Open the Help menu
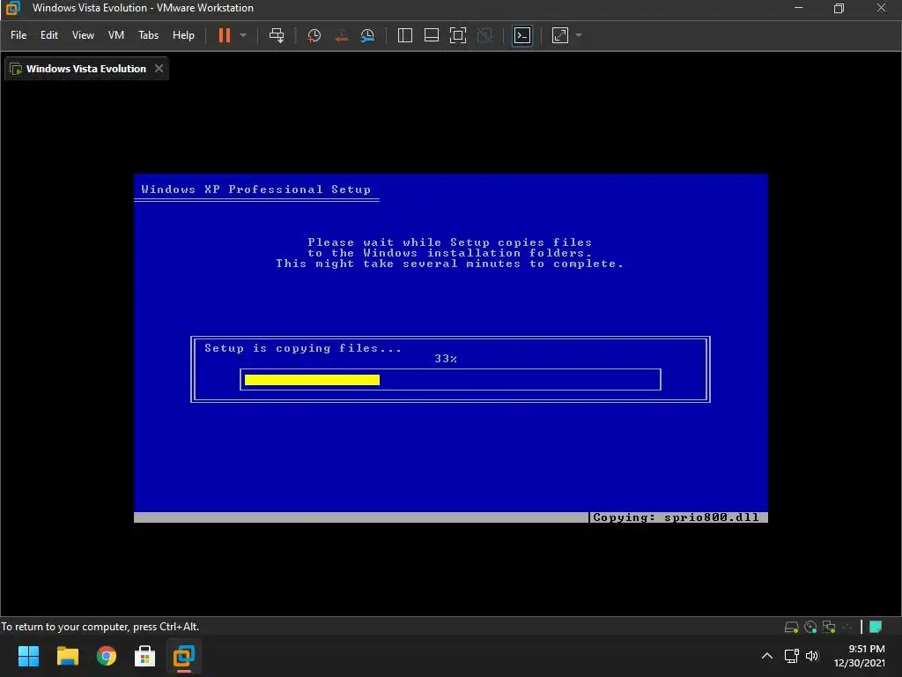 pyautogui.click(x=183, y=35)
